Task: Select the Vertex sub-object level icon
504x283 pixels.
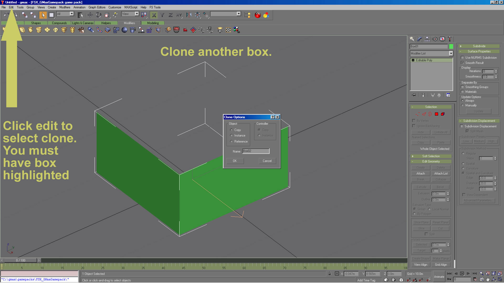Action: 417,114
